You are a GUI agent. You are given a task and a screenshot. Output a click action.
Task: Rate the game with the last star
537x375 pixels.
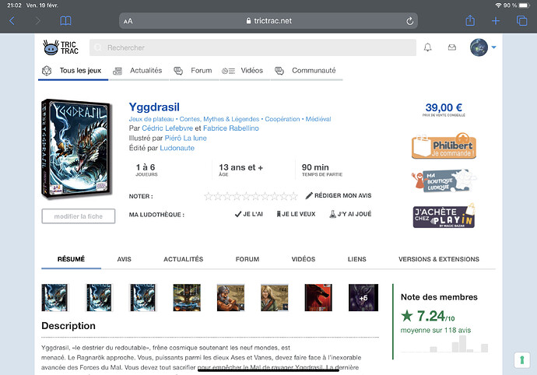click(x=293, y=196)
